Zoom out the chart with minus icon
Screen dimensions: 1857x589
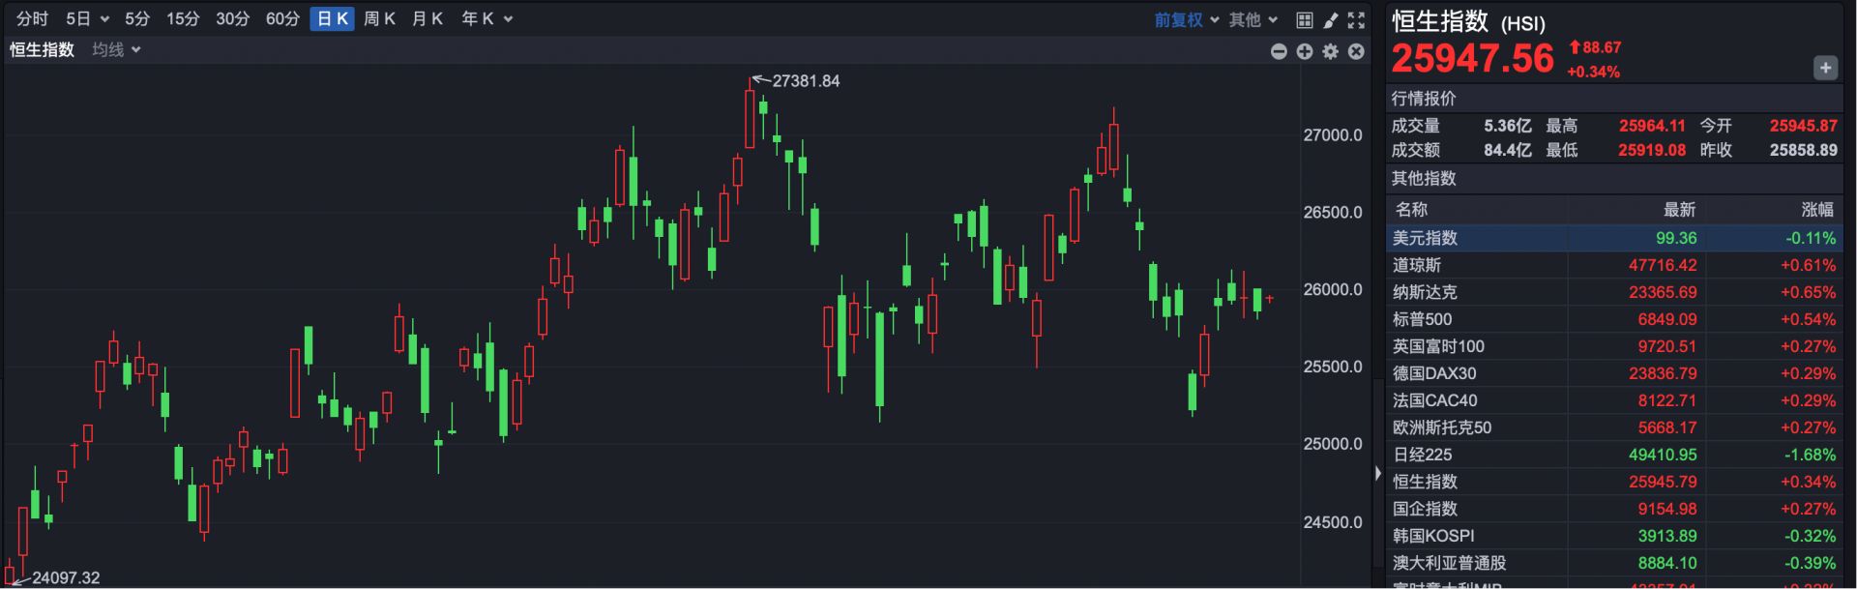[x=1279, y=51]
